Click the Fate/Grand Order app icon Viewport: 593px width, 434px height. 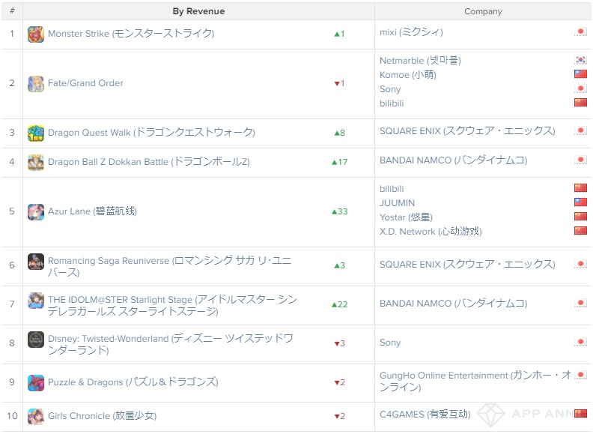pyautogui.click(x=35, y=84)
